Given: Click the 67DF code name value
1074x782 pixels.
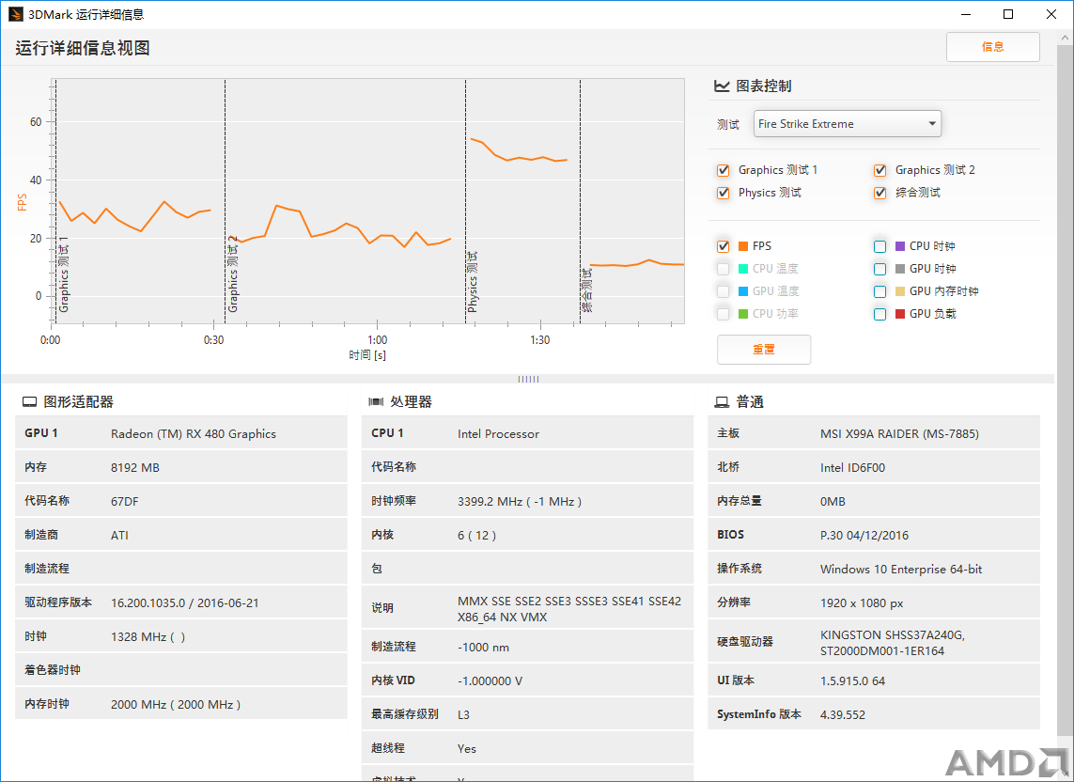Looking at the screenshot, I should 125,502.
